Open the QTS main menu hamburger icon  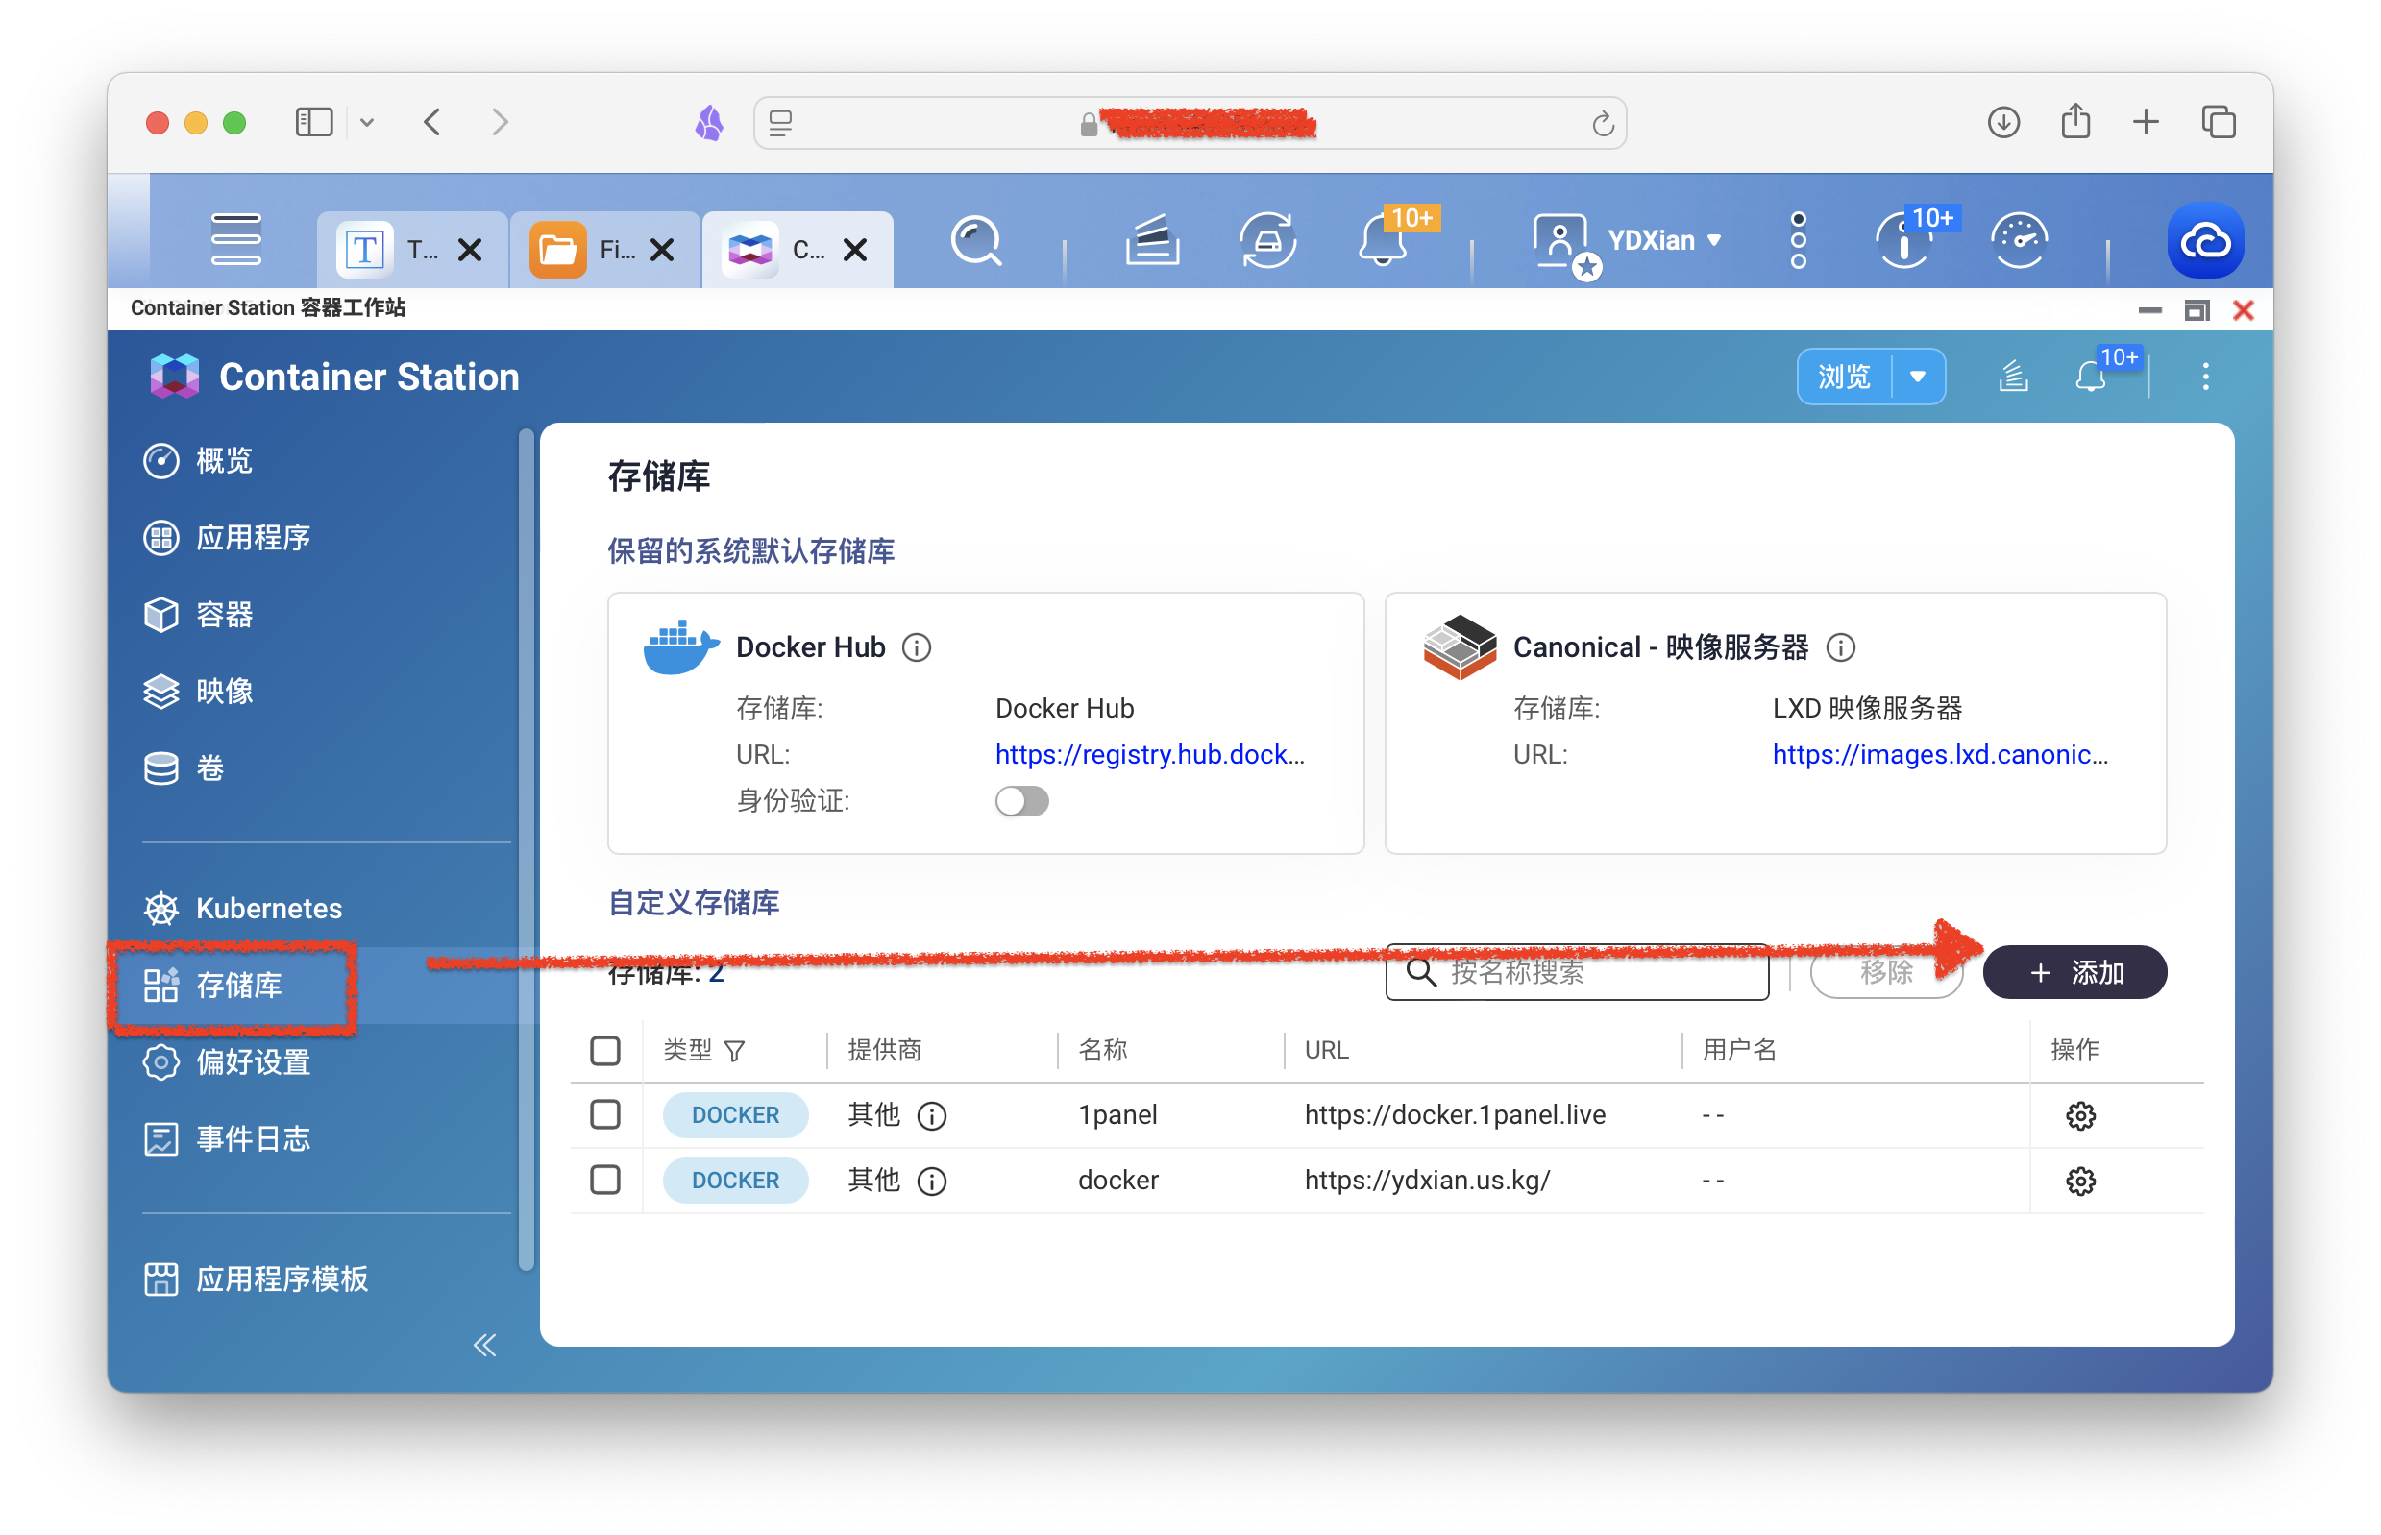(236, 240)
